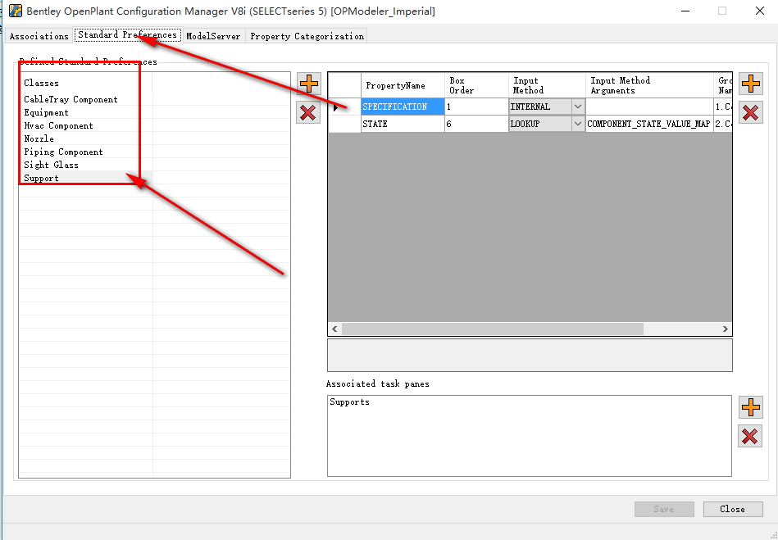Select Piping Component class

click(63, 152)
